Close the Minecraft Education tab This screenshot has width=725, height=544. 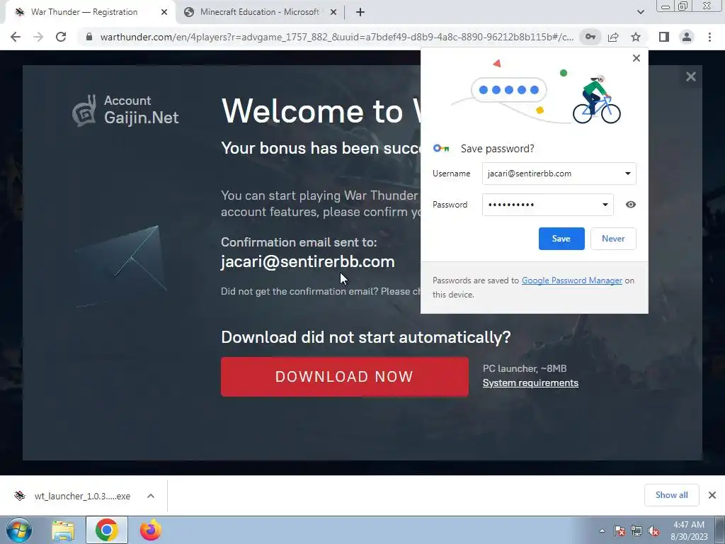333,12
